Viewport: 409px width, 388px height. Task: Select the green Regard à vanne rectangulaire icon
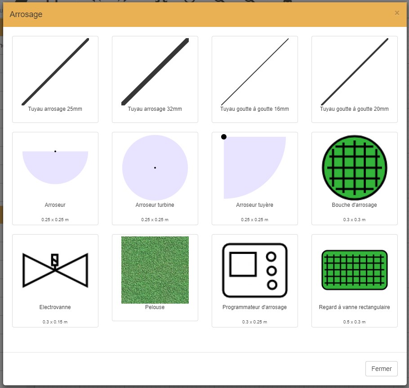(x=355, y=270)
